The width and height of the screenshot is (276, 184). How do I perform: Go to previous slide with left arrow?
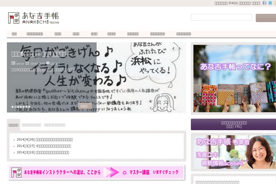(x=173, y=48)
